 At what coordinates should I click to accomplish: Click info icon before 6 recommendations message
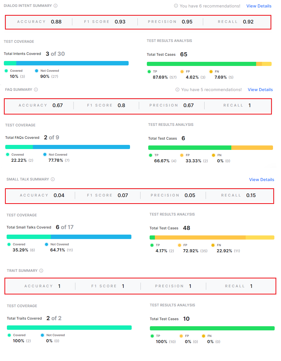point(176,6)
